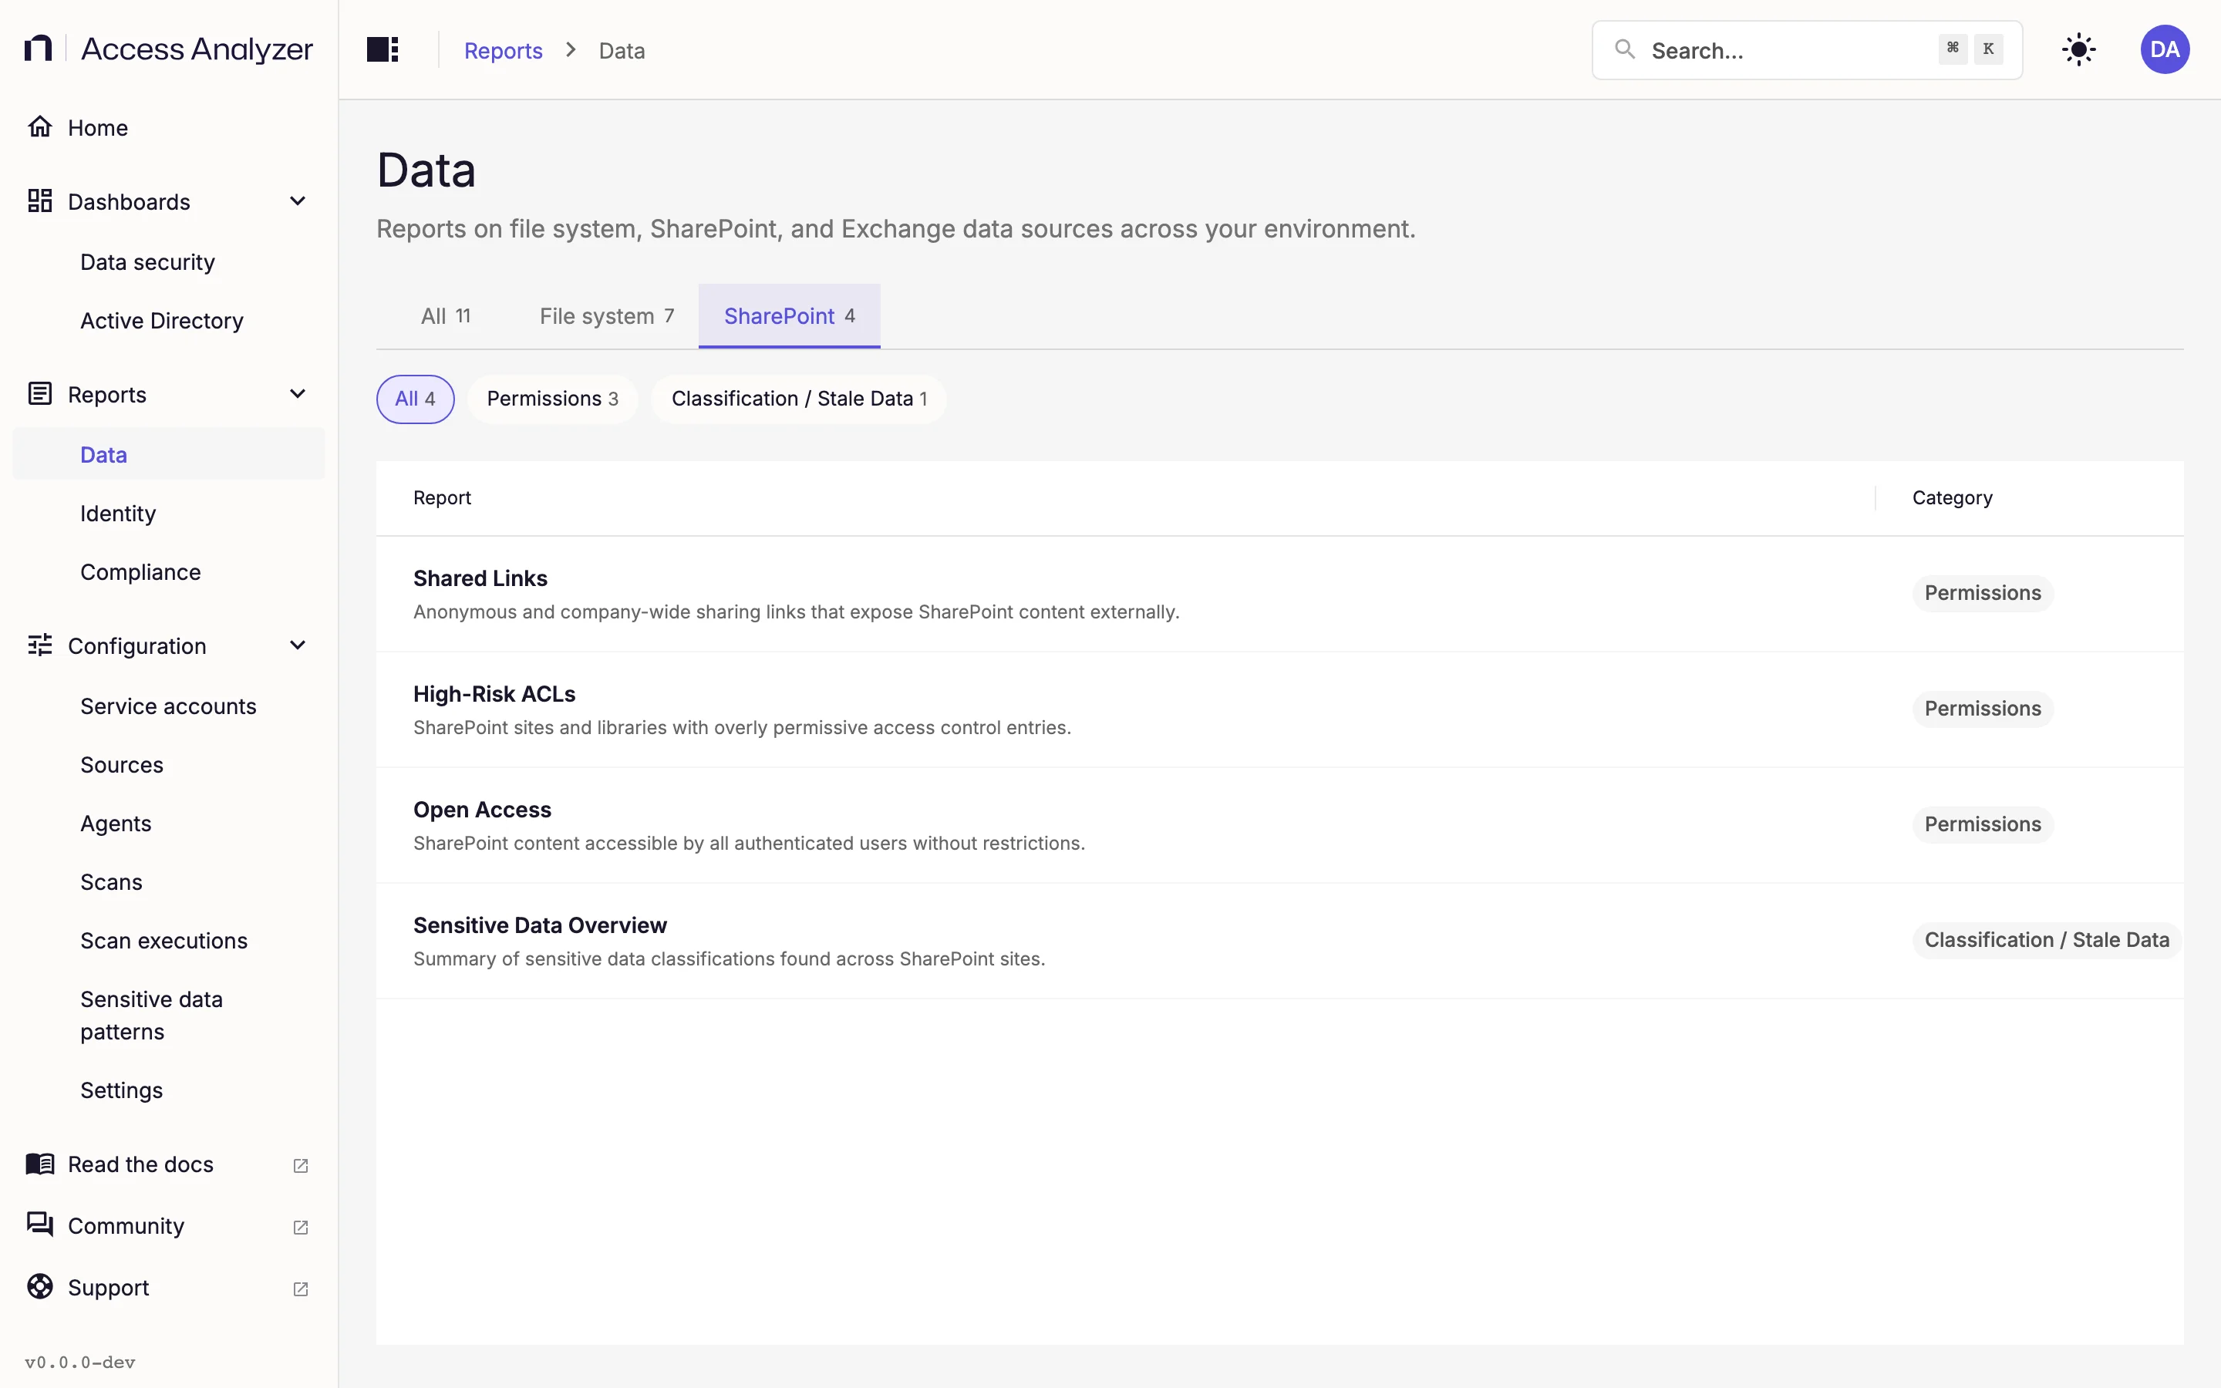Collapse the Reports section chevron
This screenshot has height=1388, width=2221.
(298, 394)
